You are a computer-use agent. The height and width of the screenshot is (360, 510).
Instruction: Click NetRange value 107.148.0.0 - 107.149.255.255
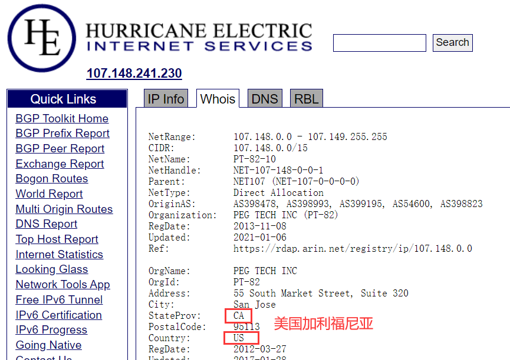pos(310,136)
